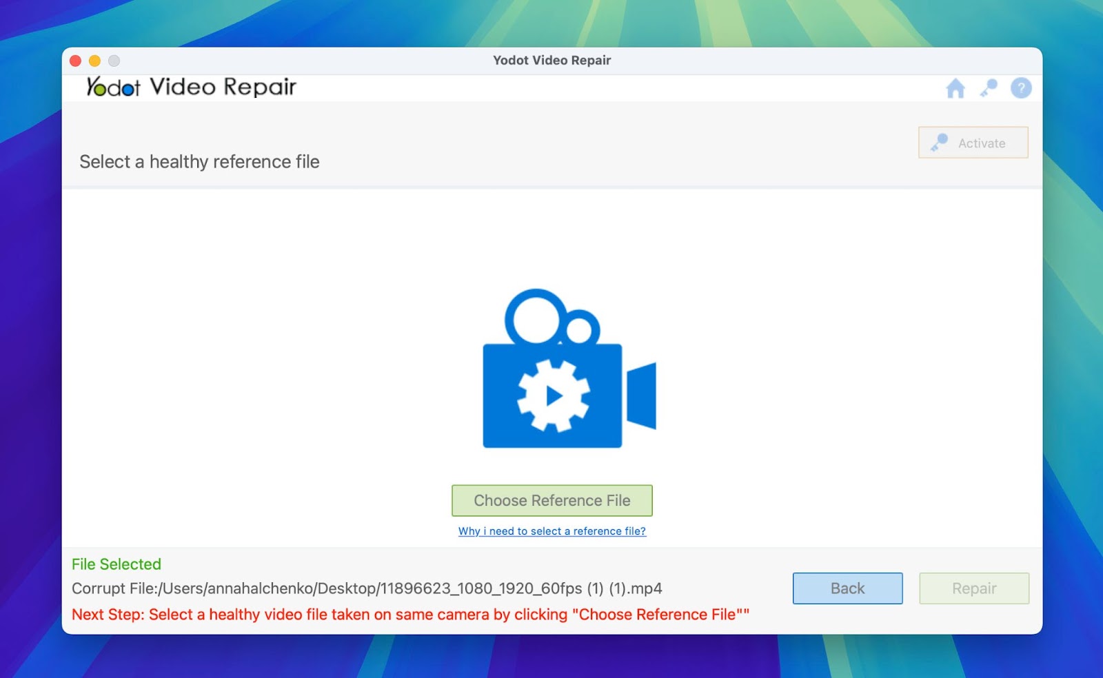This screenshot has height=678, width=1103.
Task: Click the 'File Selected' status label
Action: pyautogui.click(x=117, y=564)
